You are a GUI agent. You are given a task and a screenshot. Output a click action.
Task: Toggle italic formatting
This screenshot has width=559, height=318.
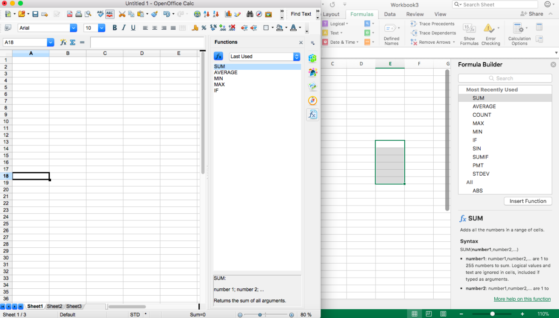coord(123,27)
